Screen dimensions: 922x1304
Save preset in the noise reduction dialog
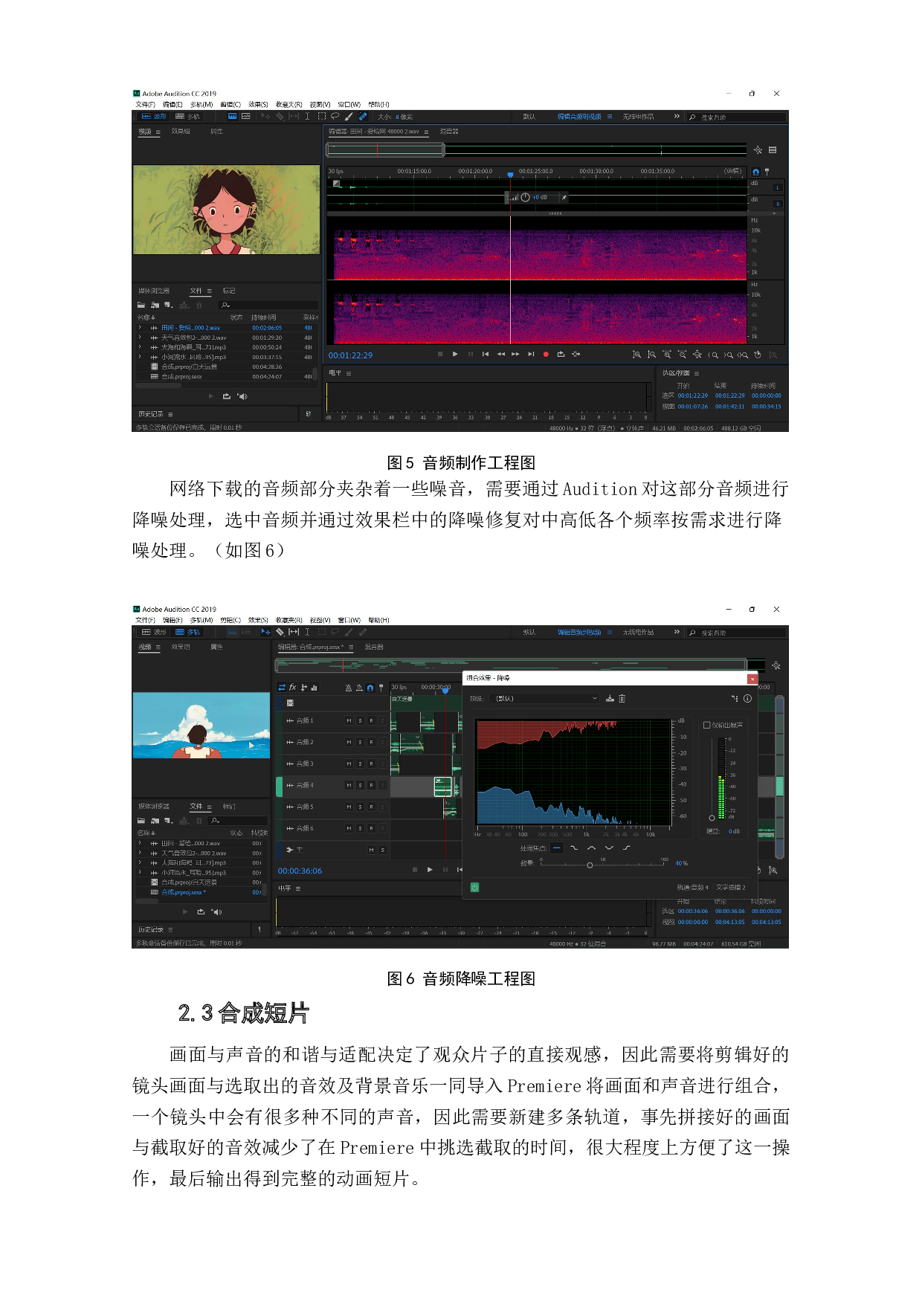click(610, 698)
